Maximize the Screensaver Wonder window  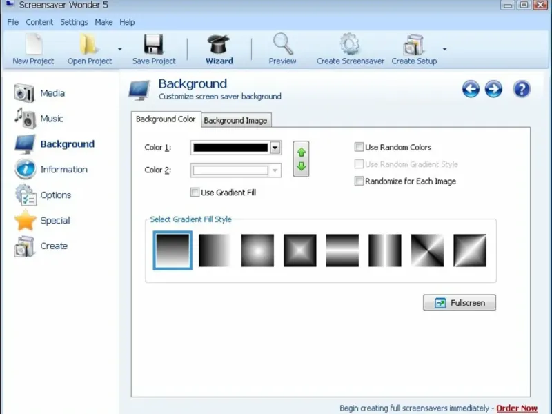coord(524,5)
